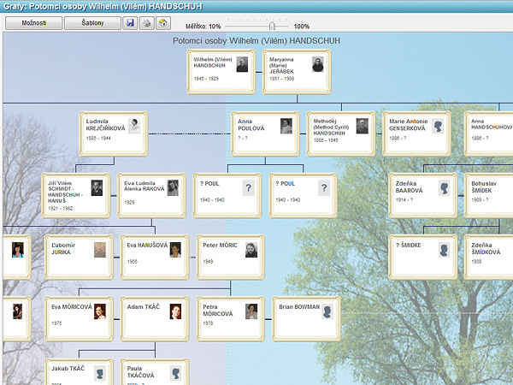Select Eva MÓRICOVÁ card

79,319
